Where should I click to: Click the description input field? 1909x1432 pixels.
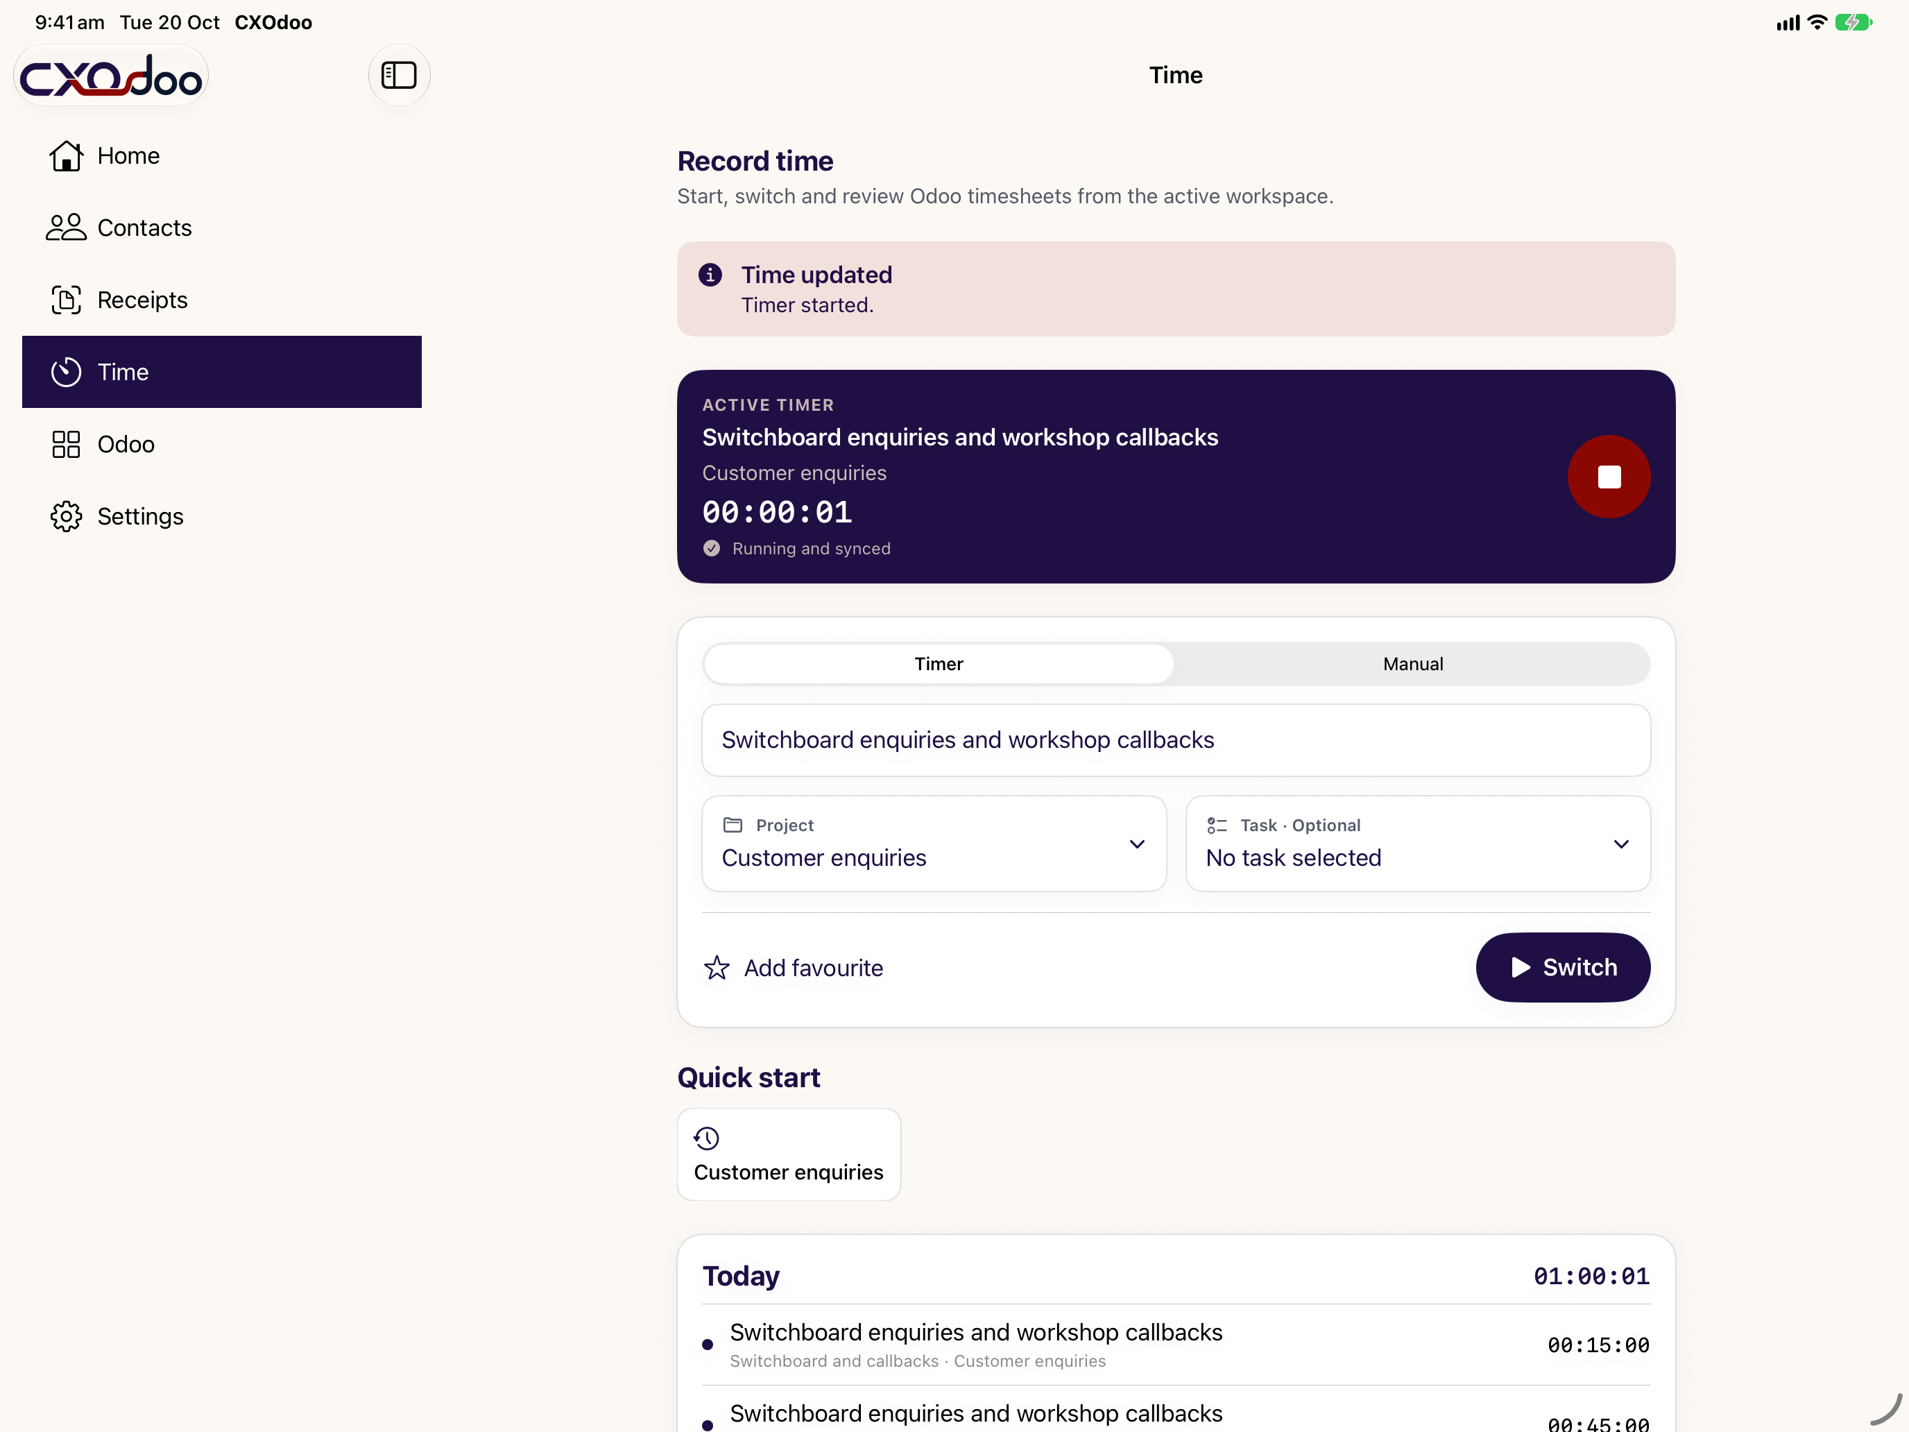tap(1176, 740)
